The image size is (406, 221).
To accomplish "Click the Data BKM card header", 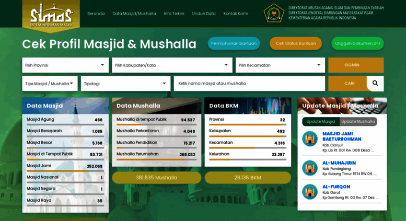I will (x=248, y=106).
